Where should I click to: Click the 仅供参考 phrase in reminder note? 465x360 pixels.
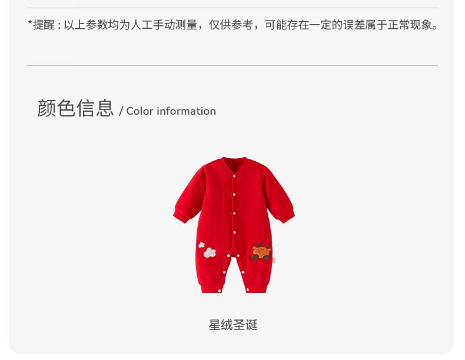(x=231, y=25)
